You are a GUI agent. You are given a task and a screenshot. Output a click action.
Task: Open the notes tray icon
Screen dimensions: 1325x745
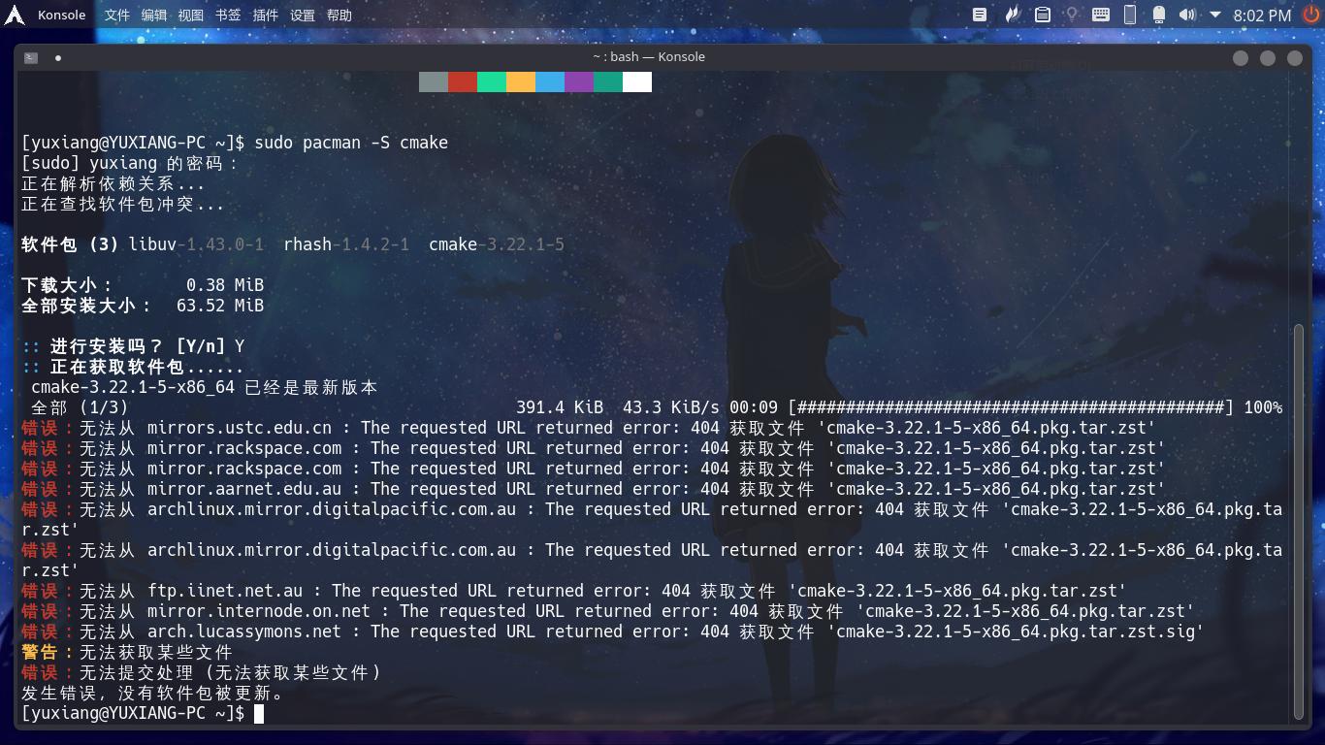(x=980, y=15)
